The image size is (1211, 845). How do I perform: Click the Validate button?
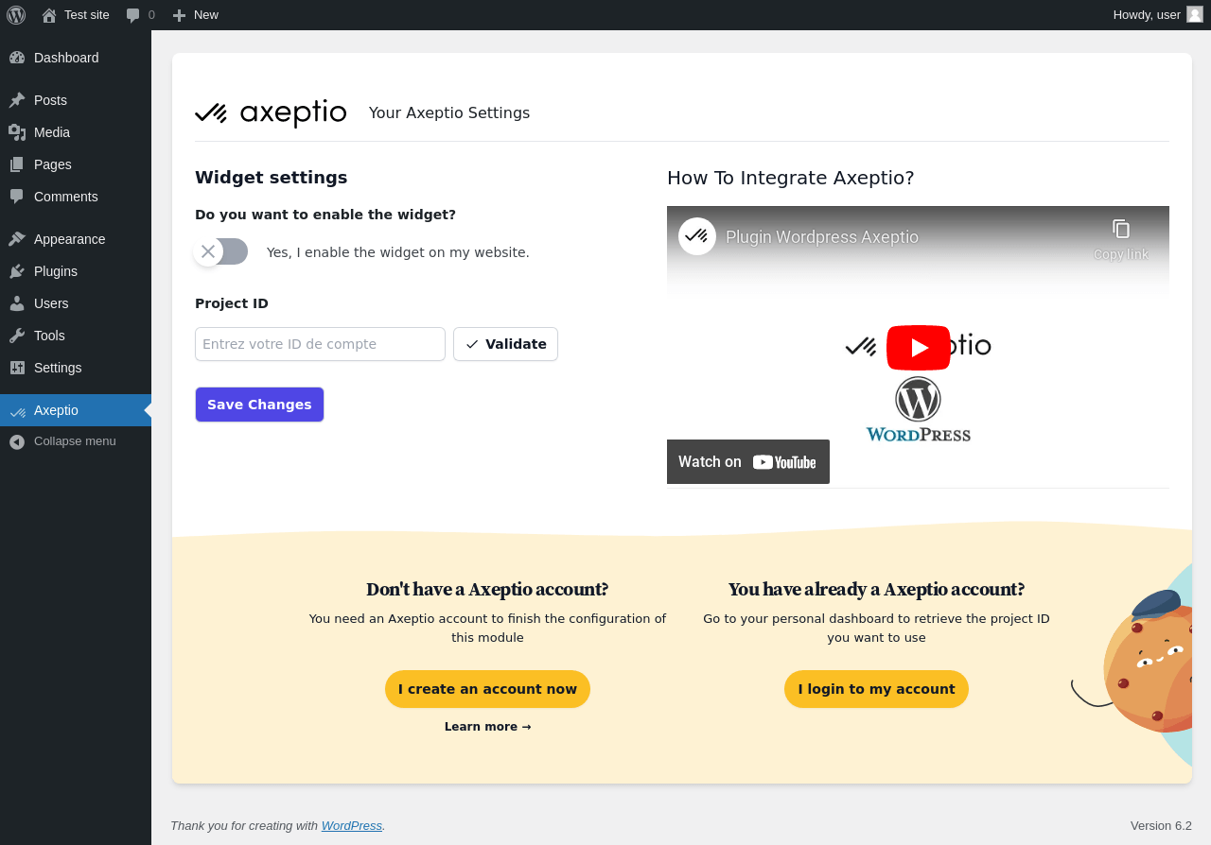click(x=505, y=344)
